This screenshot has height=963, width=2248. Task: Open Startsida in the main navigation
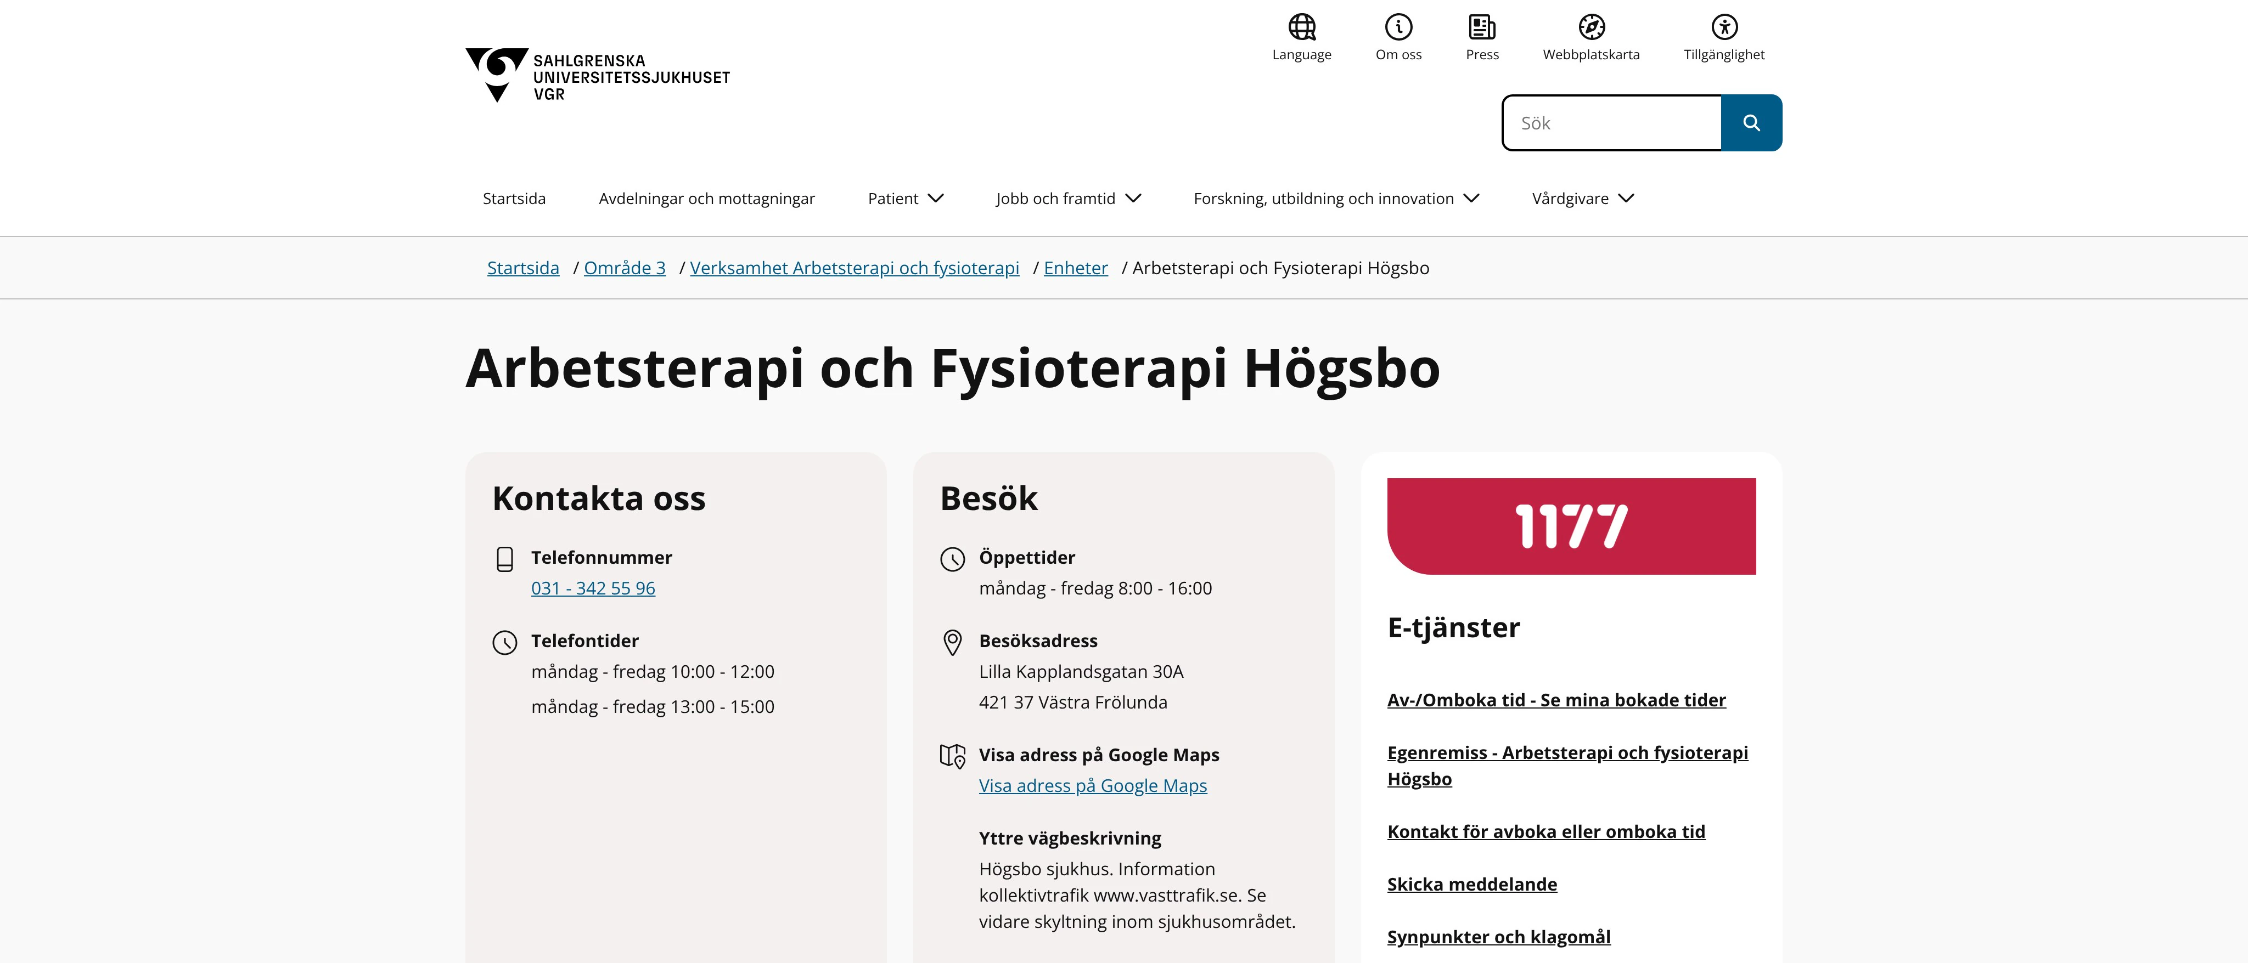[514, 199]
